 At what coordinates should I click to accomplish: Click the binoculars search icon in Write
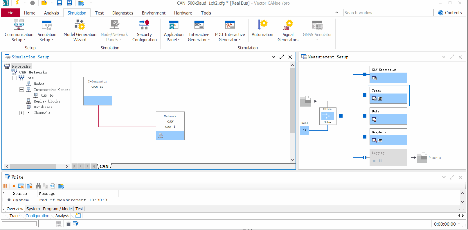pyautogui.click(x=38, y=186)
